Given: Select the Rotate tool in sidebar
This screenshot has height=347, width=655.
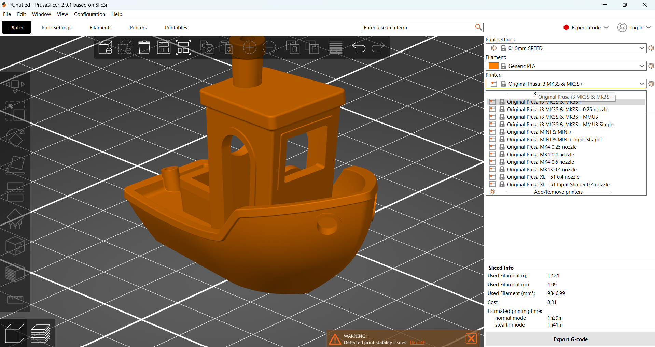Looking at the screenshot, I should tap(15, 138).
